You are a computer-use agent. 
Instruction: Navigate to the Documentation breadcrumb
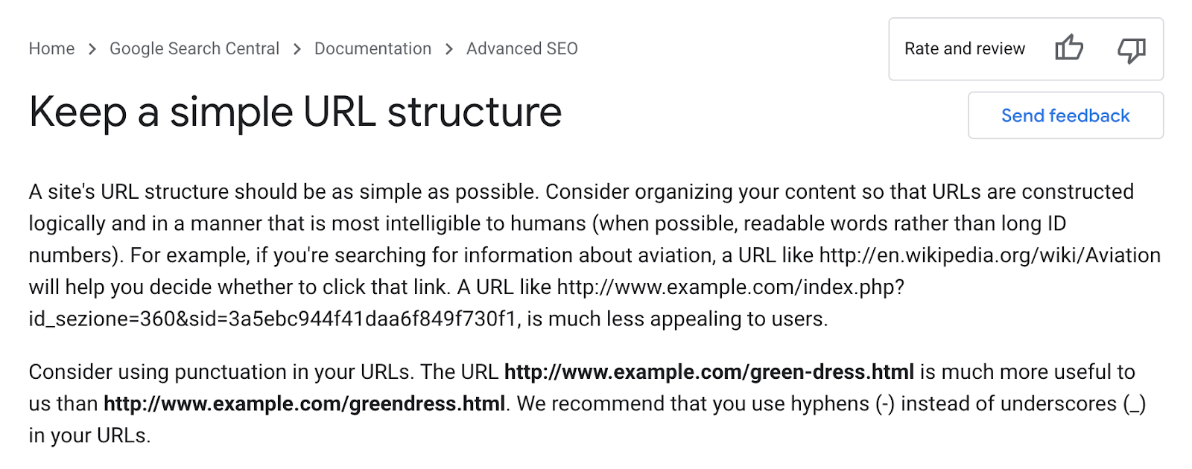(372, 48)
